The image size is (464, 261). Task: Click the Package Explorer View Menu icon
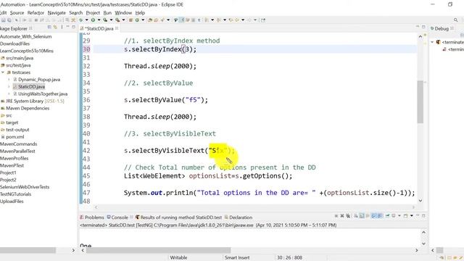pyautogui.click(x=62, y=28)
